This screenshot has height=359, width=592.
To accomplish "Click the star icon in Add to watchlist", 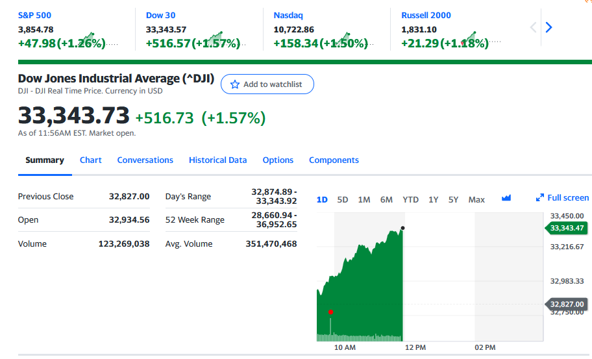I will pyautogui.click(x=235, y=84).
